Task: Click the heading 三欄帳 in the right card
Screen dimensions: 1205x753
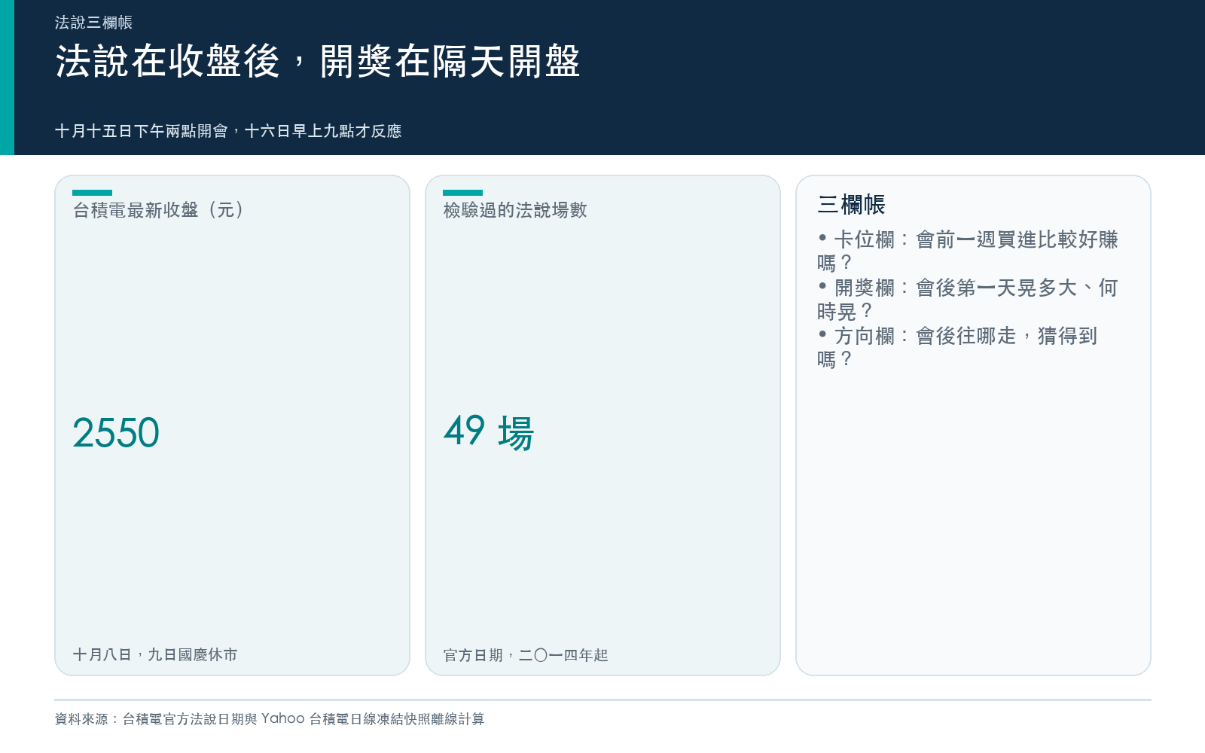Action: pyautogui.click(x=852, y=204)
